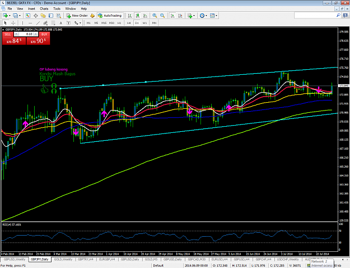Switch to the M15 timeframe
The width and height of the screenshot is (350, 268).
pos(104,23)
